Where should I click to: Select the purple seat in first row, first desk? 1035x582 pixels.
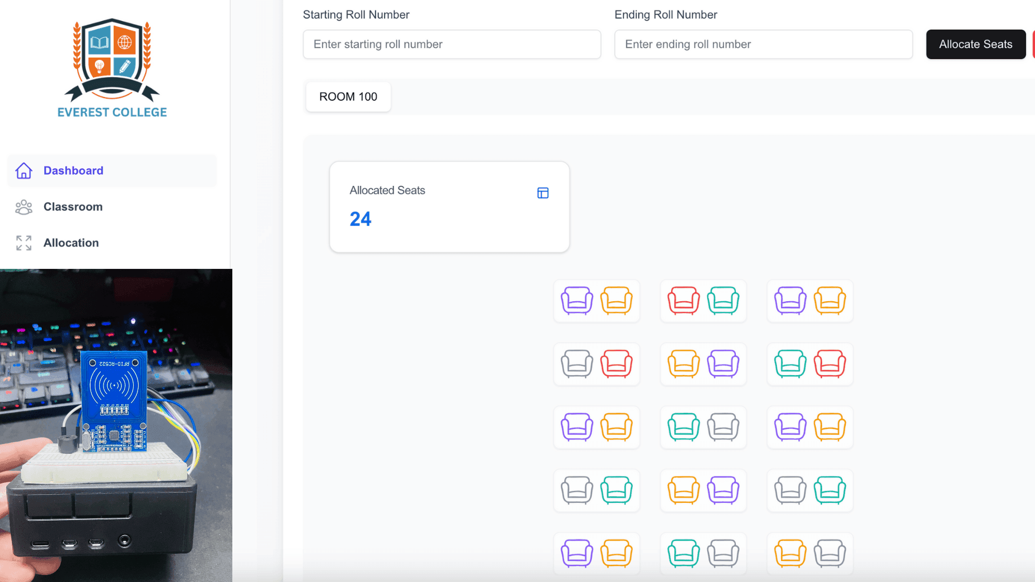577,301
